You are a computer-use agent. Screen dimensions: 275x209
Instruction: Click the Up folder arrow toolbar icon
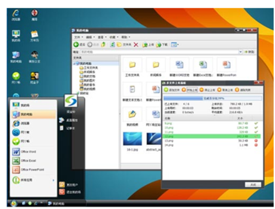(x=103, y=45)
